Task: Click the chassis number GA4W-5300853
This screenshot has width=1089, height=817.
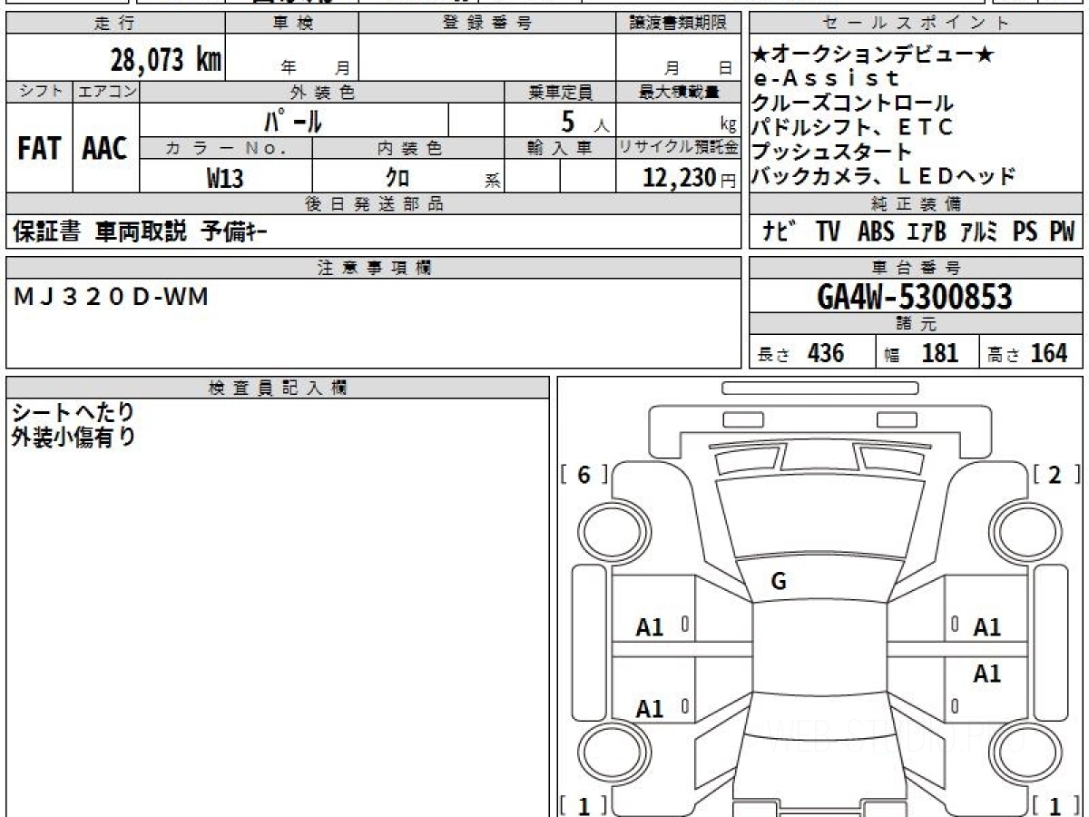Action: tap(915, 296)
